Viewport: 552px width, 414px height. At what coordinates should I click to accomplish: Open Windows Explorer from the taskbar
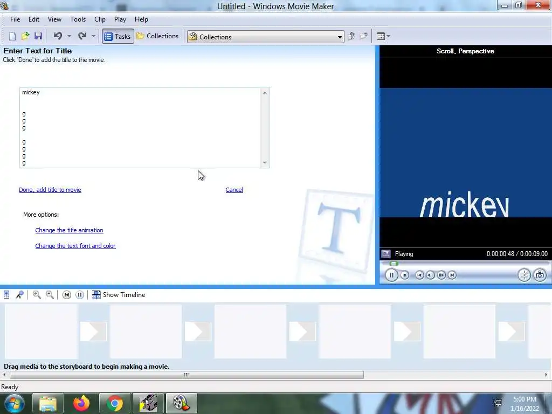click(x=48, y=403)
